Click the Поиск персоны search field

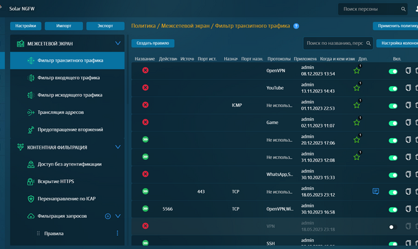point(372,9)
